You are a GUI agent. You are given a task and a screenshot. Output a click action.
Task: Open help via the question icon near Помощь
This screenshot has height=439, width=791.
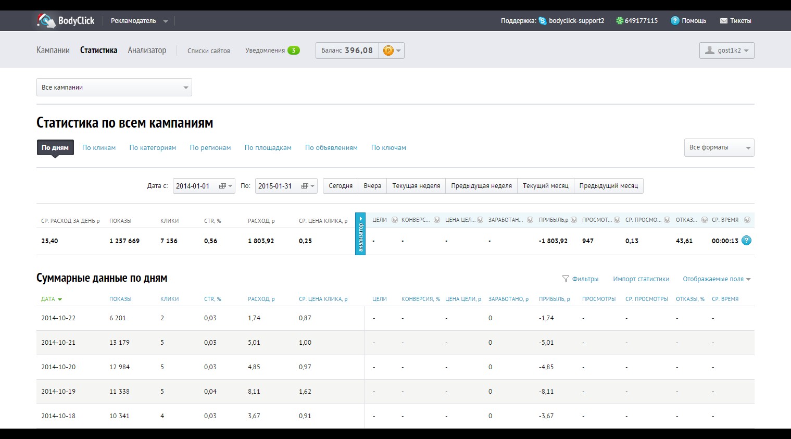(x=675, y=21)
